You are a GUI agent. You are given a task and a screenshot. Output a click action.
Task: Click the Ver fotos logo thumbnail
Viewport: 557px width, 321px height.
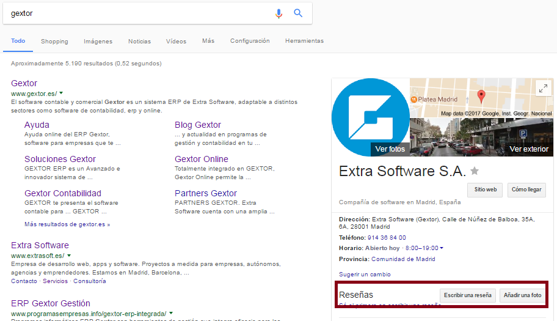[371, 117]
